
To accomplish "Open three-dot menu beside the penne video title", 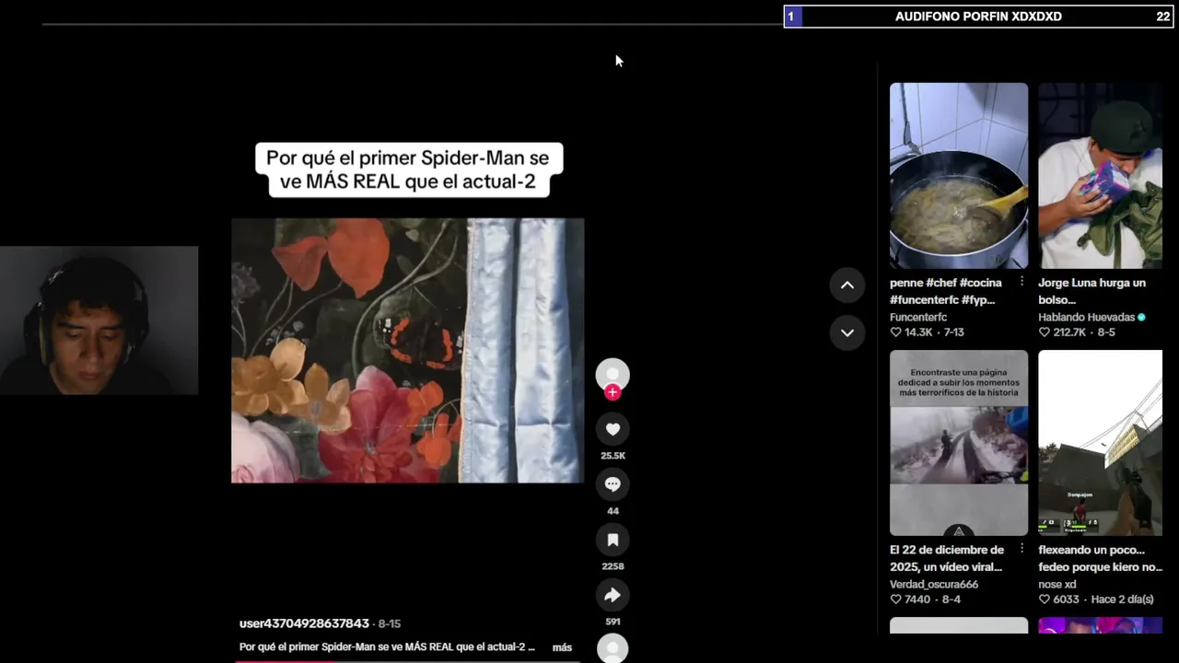I will tap(1021, 282).
